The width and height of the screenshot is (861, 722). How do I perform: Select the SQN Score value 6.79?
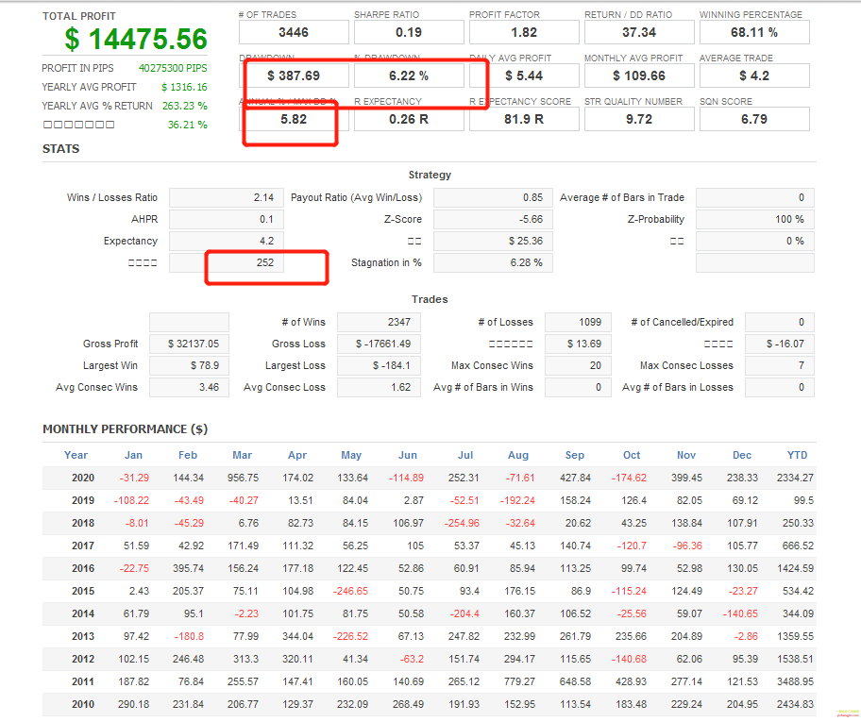coord(754,119)
